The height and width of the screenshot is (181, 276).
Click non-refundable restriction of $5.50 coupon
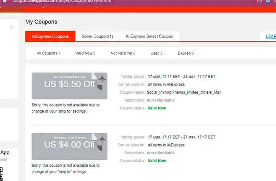(161, 100)
